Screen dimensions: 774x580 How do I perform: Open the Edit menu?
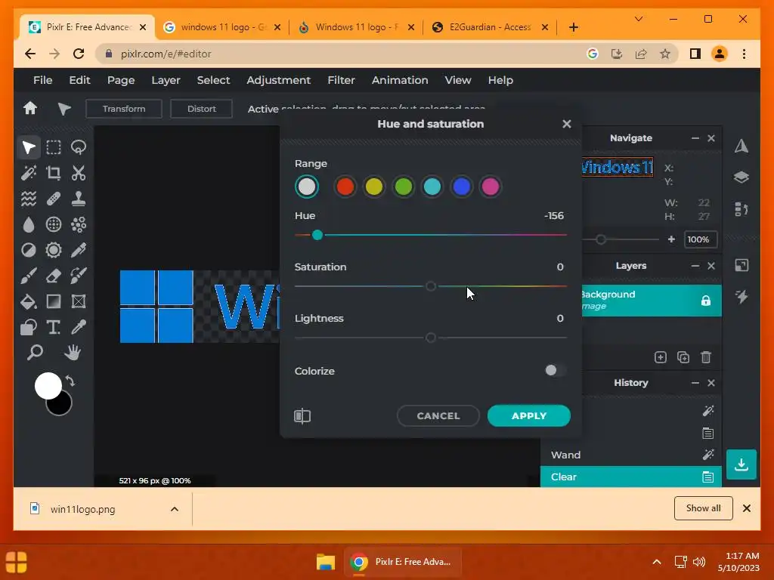[x=79, y=80]
